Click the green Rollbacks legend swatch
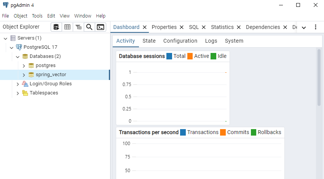 254,132
